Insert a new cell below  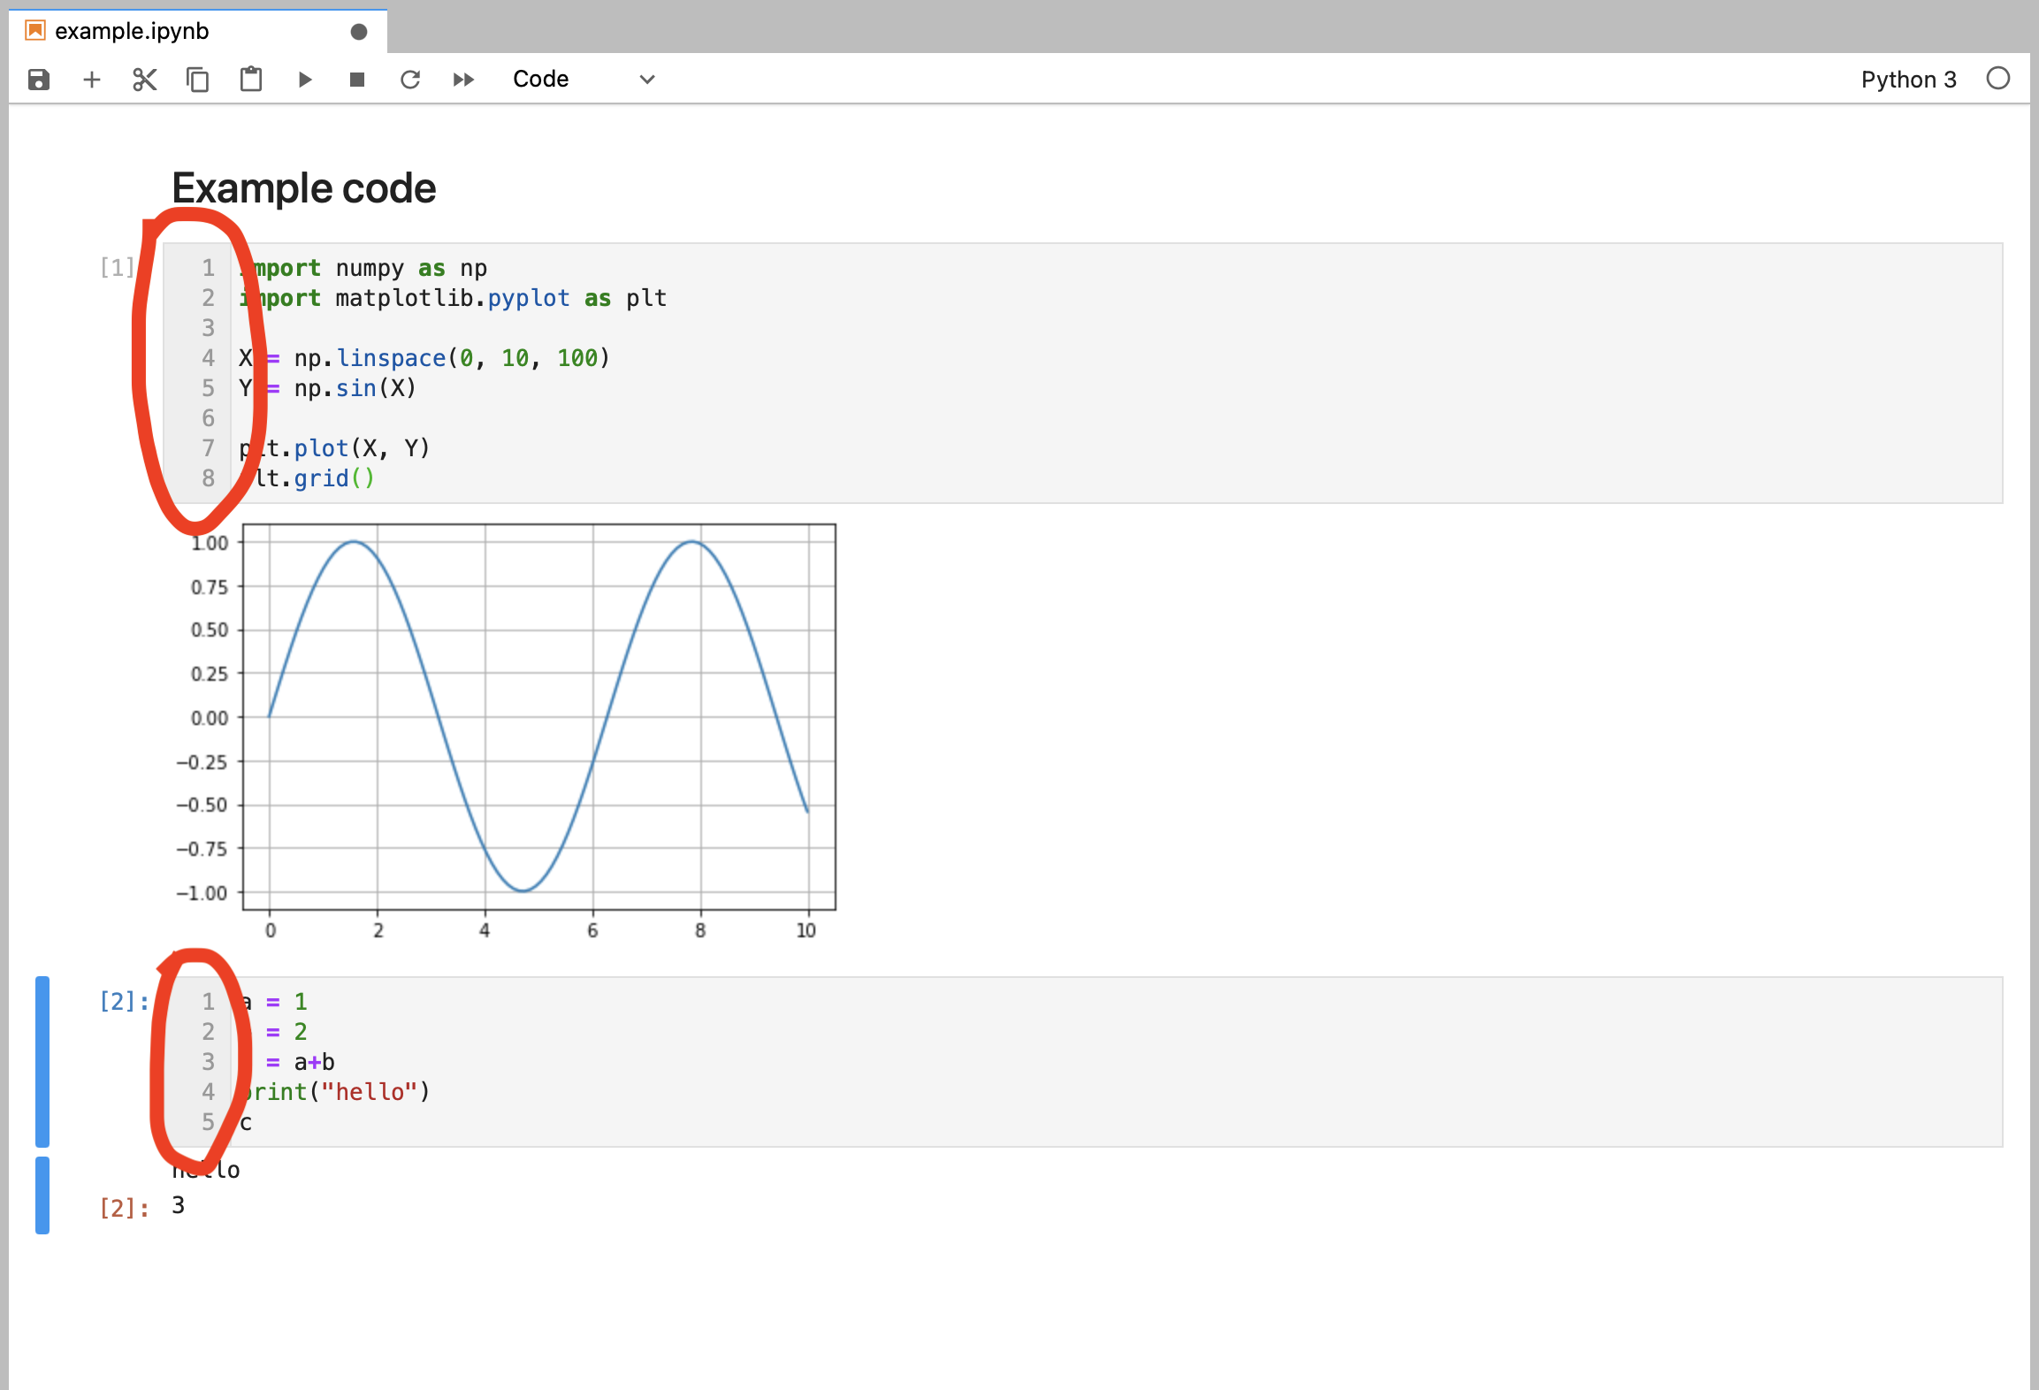(91, 79)
